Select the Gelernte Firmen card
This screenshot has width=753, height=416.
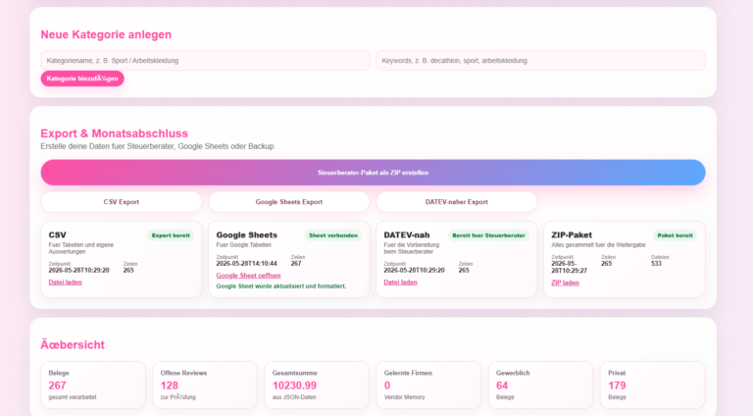[428, 386]
